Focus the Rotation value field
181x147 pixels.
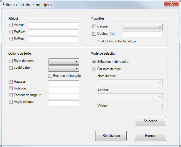tap(64, 90)
